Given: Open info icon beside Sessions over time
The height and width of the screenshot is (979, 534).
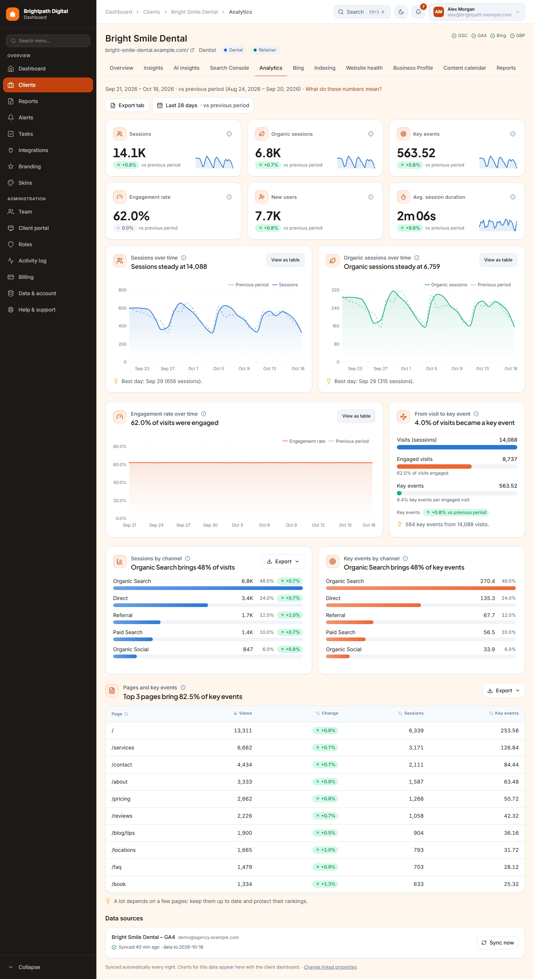Looking at the screenshot, I should [184, 258].
